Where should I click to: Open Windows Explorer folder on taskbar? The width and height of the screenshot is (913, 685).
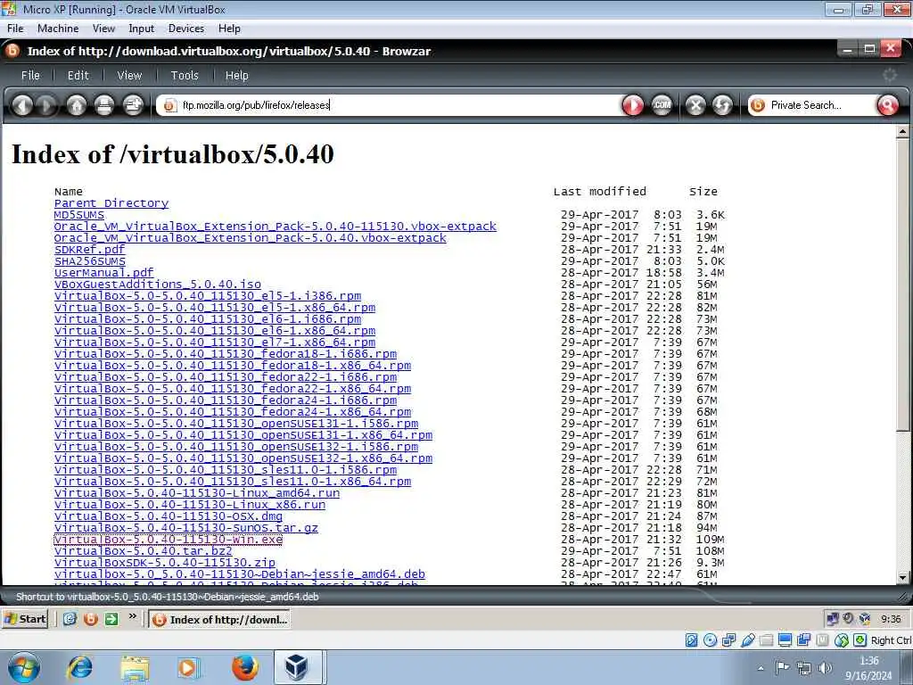coord(136,667)
